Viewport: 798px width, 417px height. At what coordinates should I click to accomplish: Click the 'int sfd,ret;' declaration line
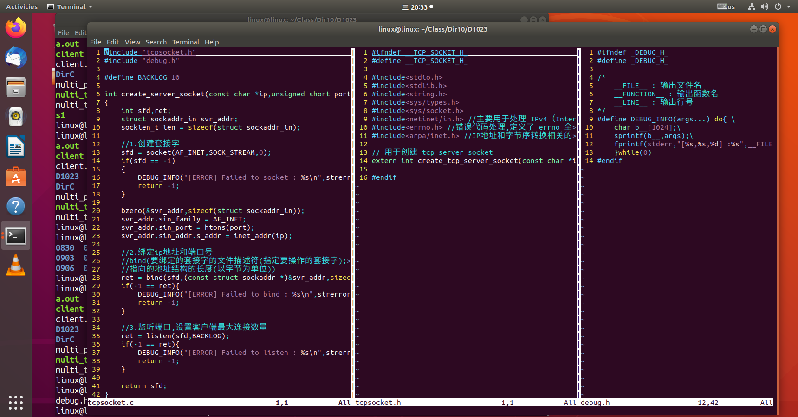pos(146,111)
